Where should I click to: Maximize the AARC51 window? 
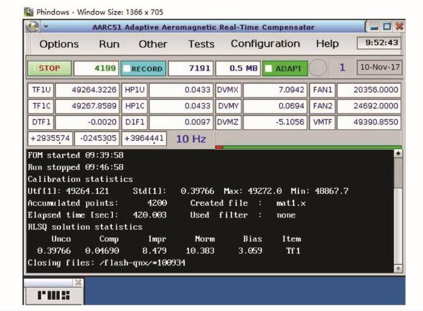[x=387, y=27]
